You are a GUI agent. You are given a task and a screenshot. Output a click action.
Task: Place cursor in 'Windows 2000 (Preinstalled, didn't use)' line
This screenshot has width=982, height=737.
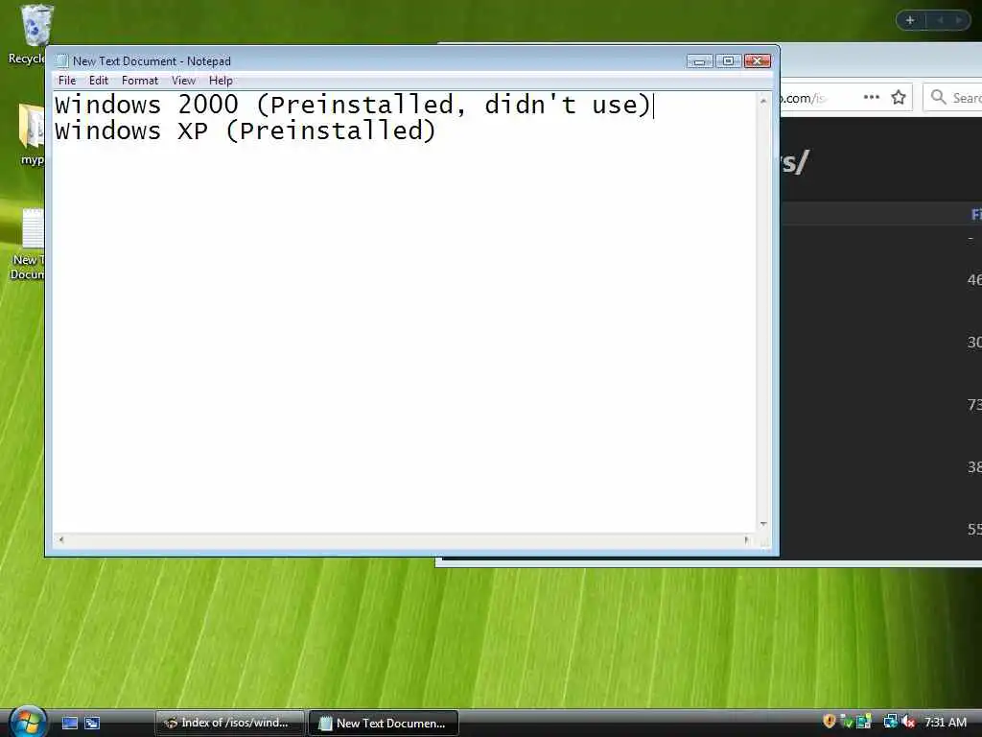353,105
